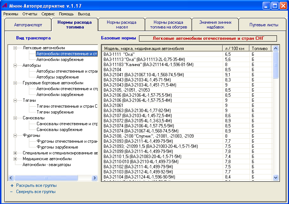289x204 pixels.
Task: Click the Топливо column header
Action: (260, 49)
